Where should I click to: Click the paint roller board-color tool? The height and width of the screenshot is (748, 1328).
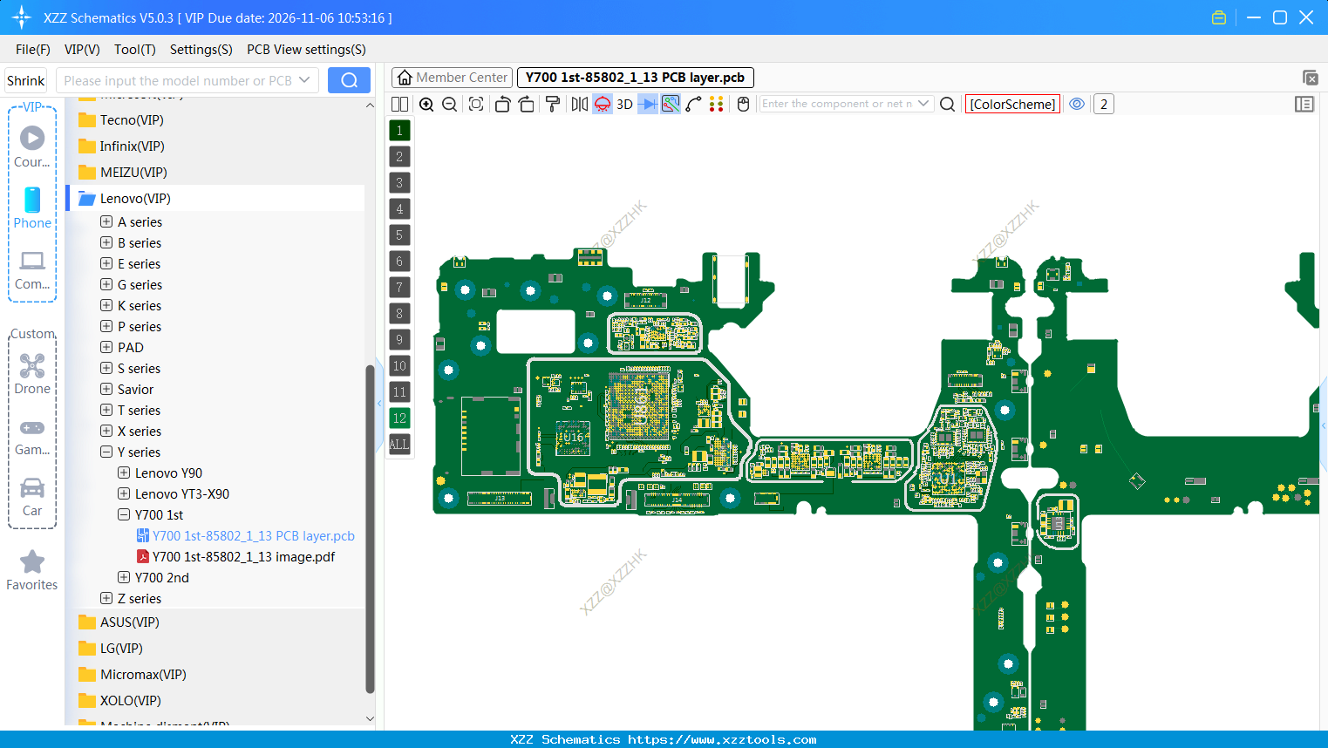tap(551, 104)
